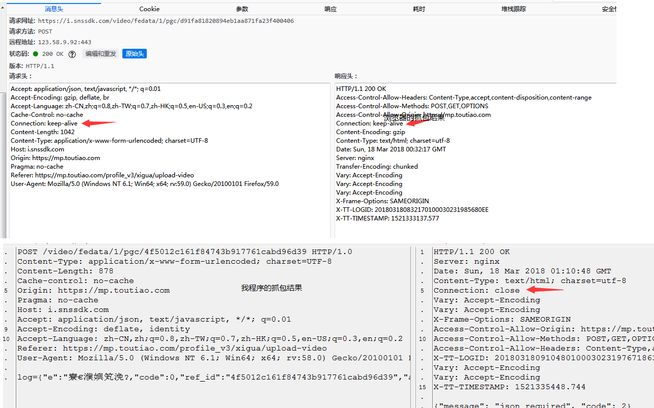Click the POST /video/fedata line in lower capture
This screenshot has height=408, width=654.
tap(185, 252)
